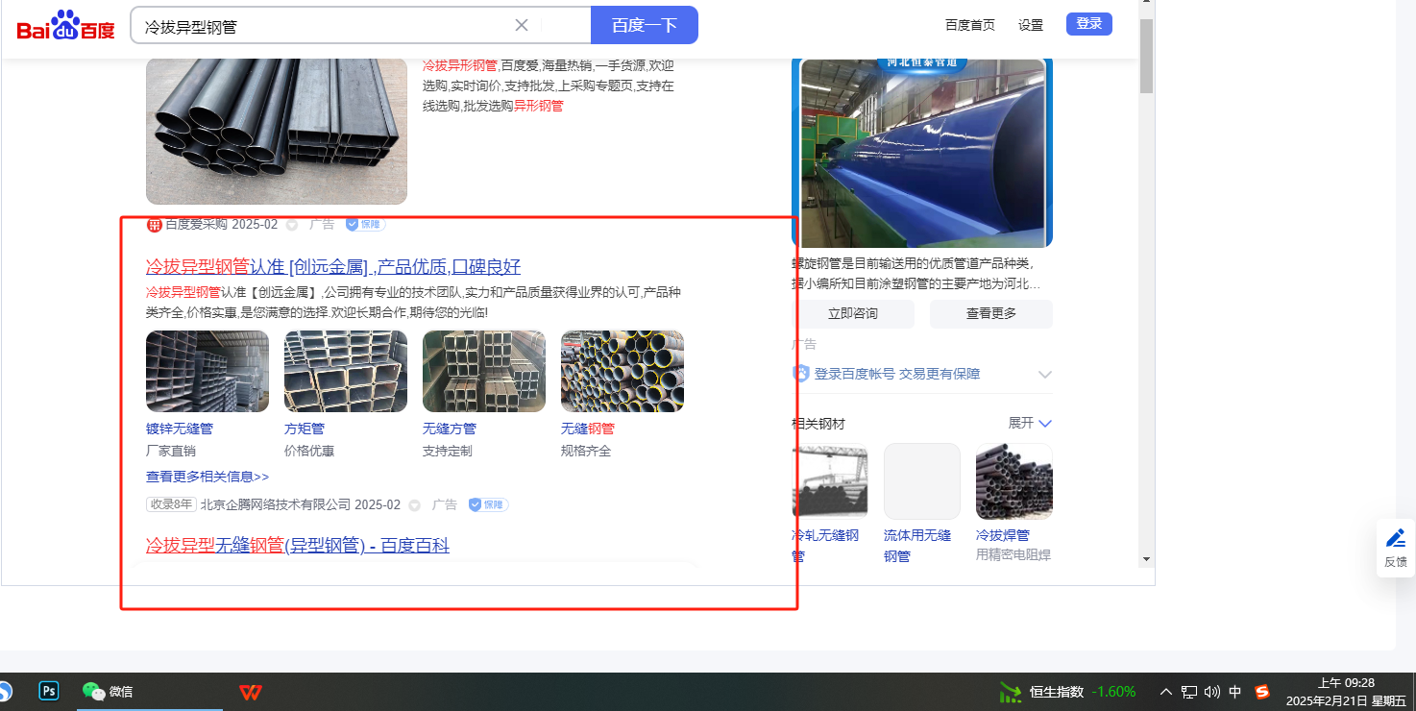1416x711 pixels.
Task: Click the Sogou input method tray icon
Action: coord(1262,692)
